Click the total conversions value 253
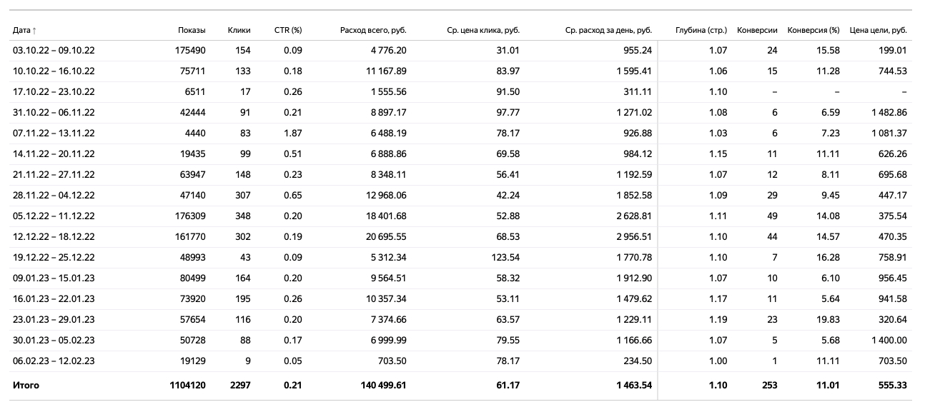 770,386
